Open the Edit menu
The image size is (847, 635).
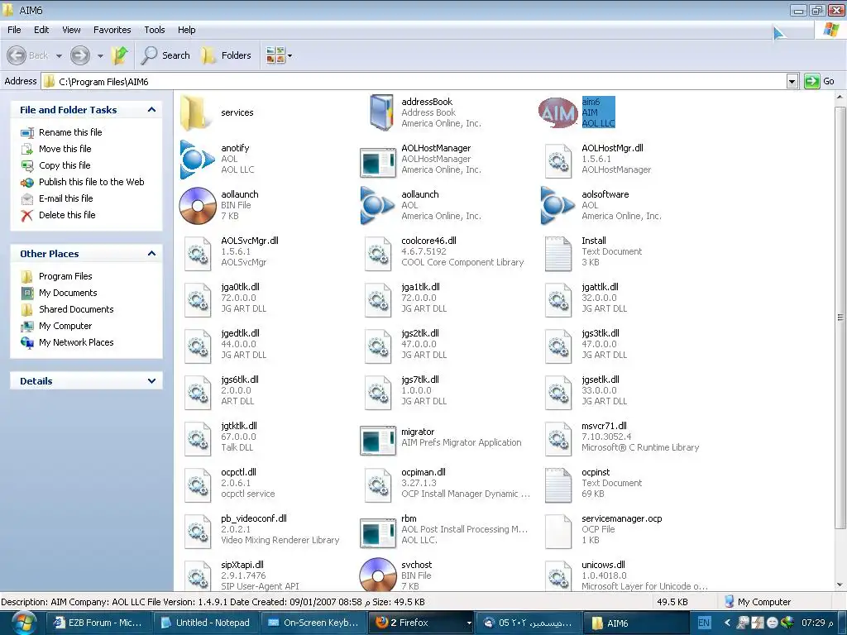pos(41,30)
